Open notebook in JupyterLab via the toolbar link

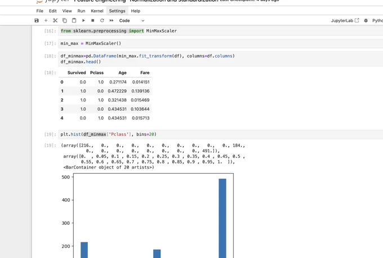coord(345,20)
